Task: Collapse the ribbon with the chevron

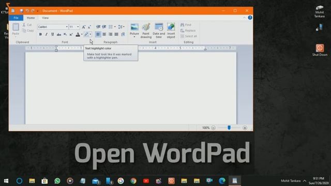Action: (245, 18)
